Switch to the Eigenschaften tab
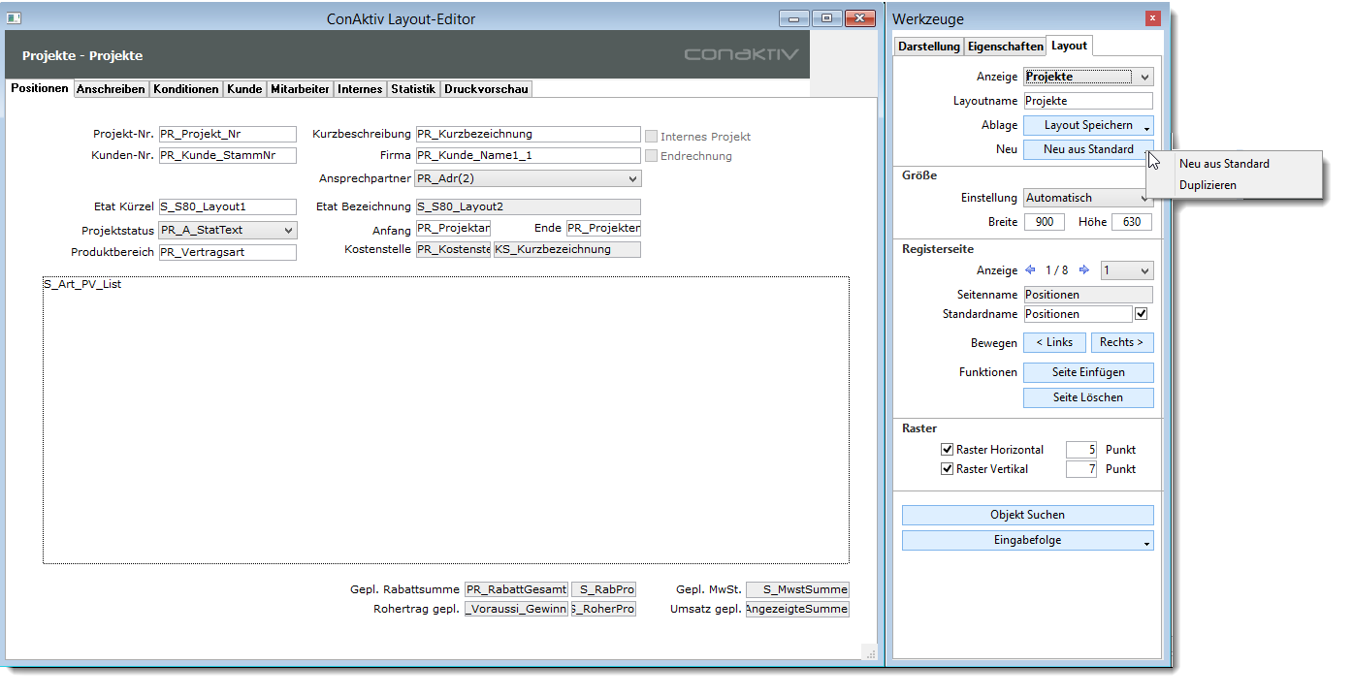This screenshot has width=1353, height=696. 1005,47
